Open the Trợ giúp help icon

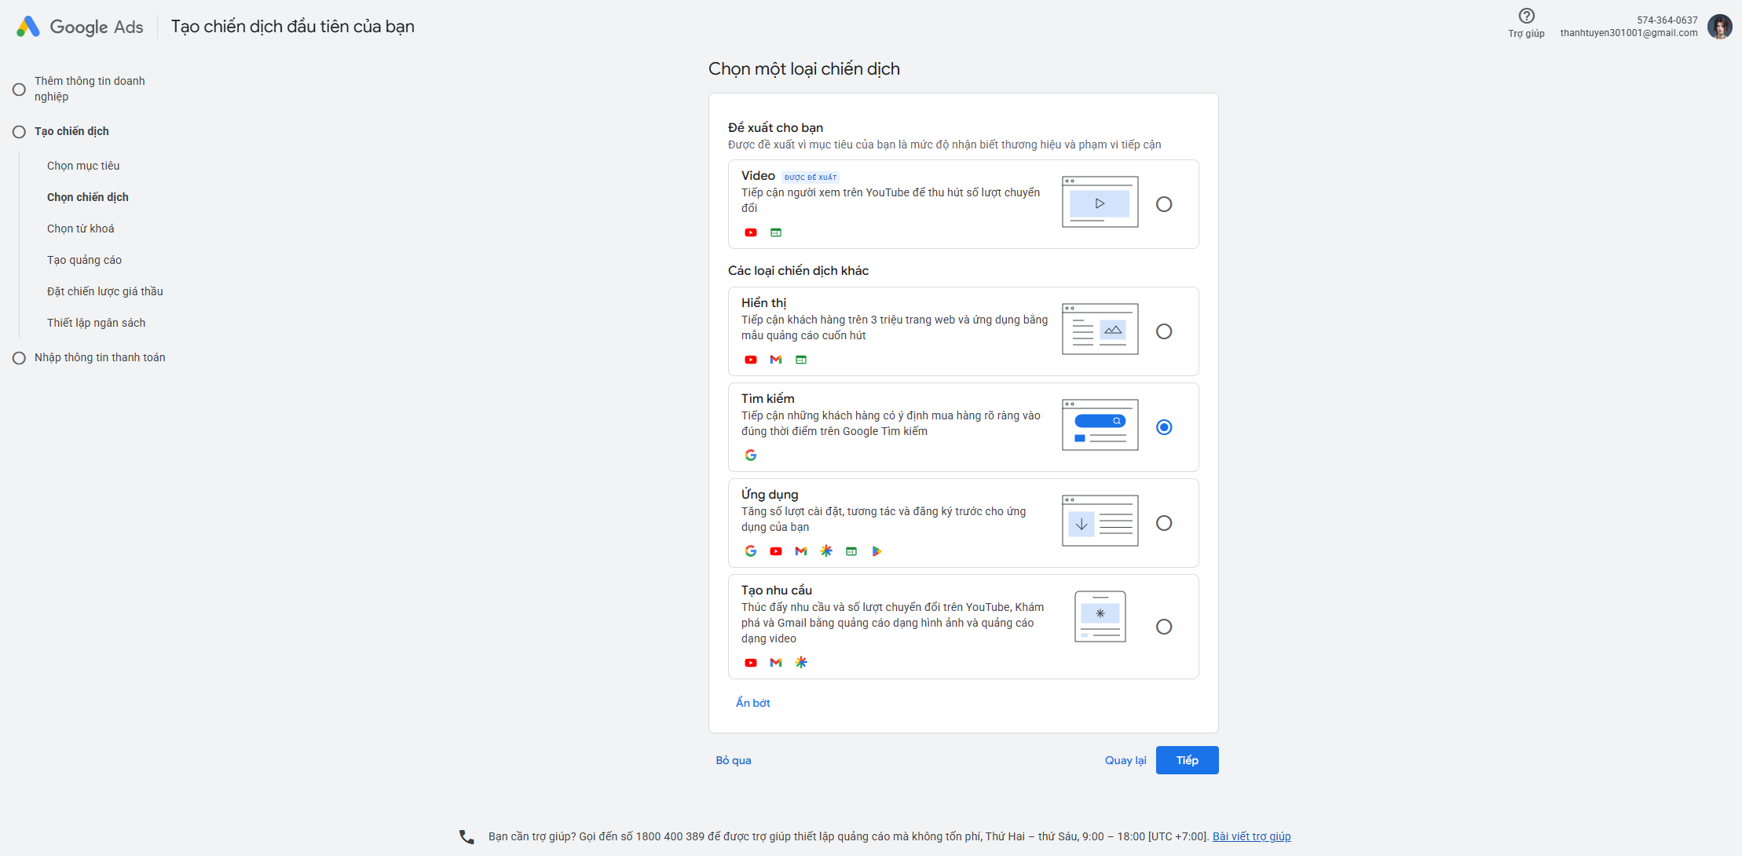[x=1526, y=16]
